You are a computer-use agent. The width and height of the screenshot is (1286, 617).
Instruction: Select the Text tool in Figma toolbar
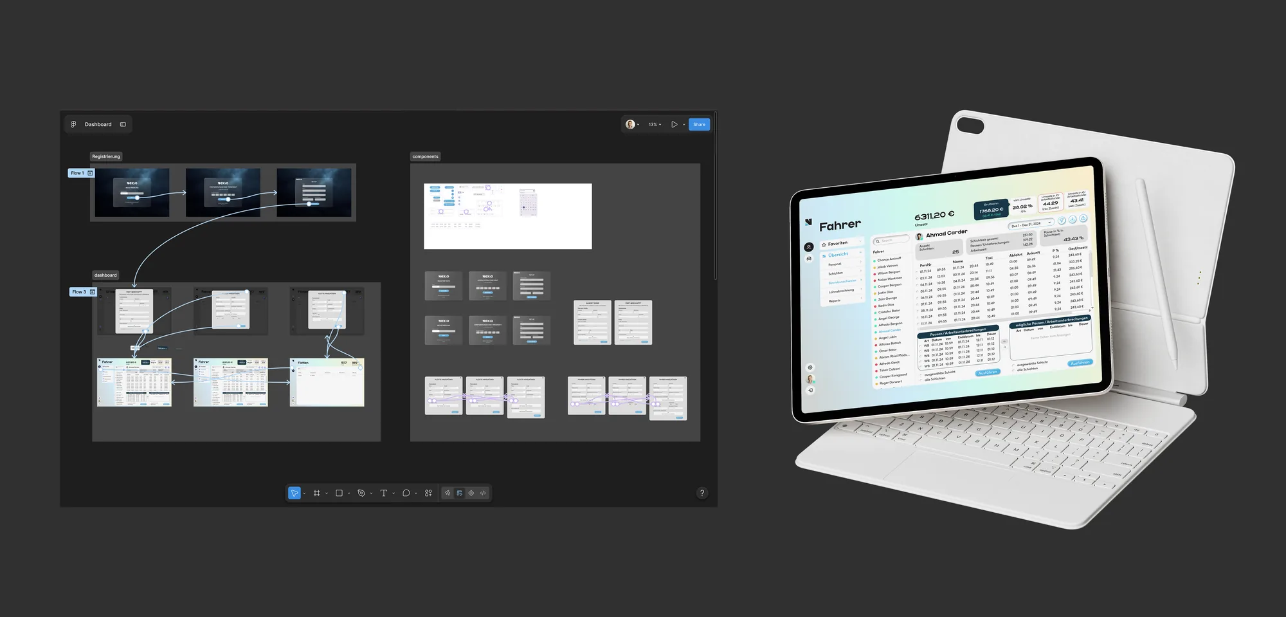(384, 493)
